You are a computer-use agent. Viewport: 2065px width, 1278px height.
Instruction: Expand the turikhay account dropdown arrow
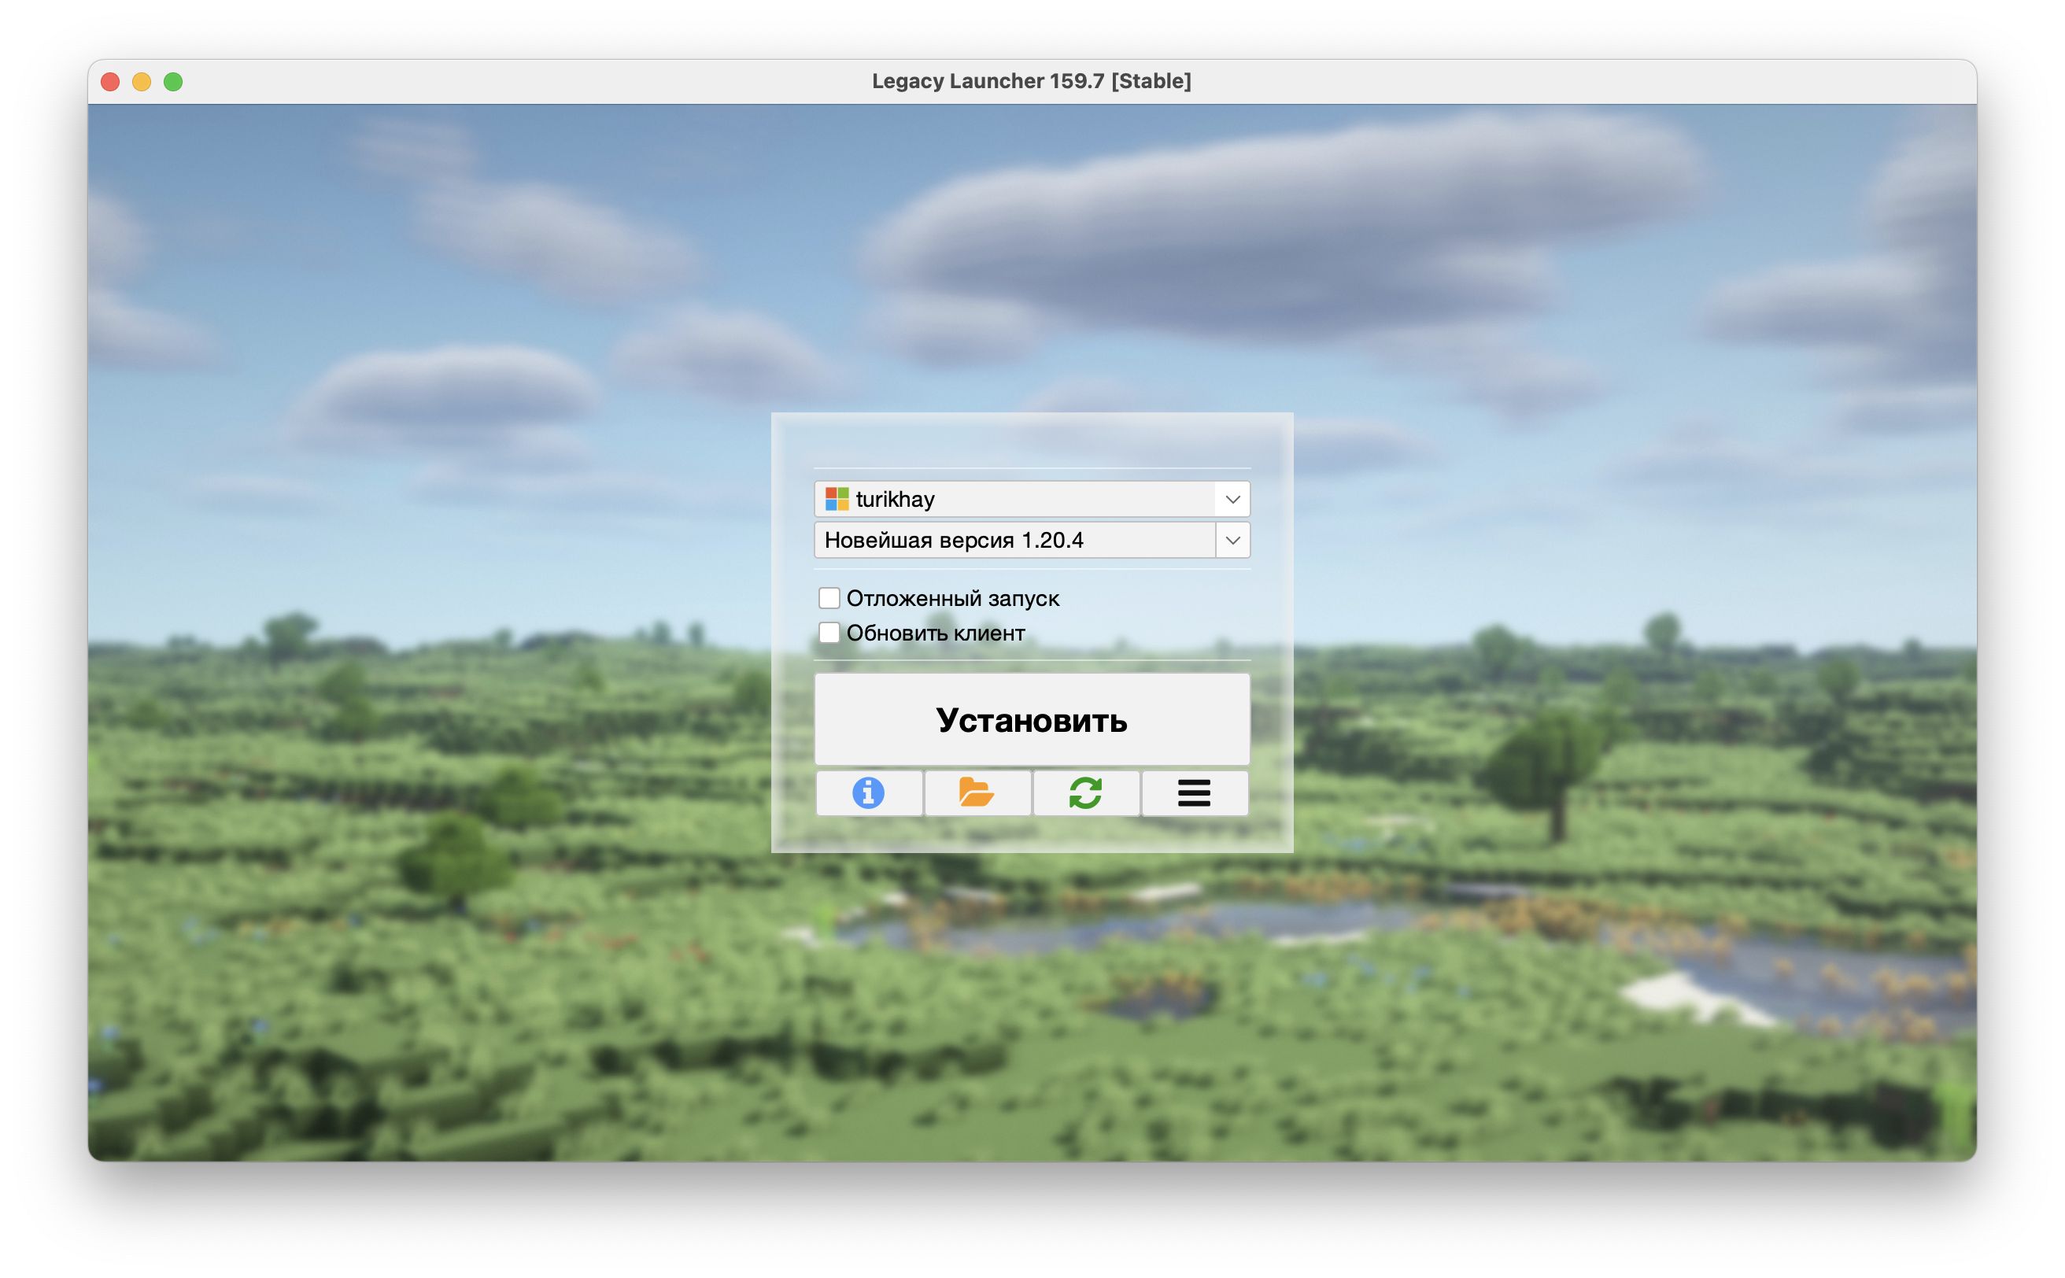[1232, 500]
